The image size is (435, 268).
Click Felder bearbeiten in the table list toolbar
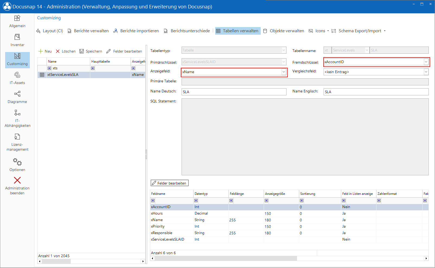124,51
